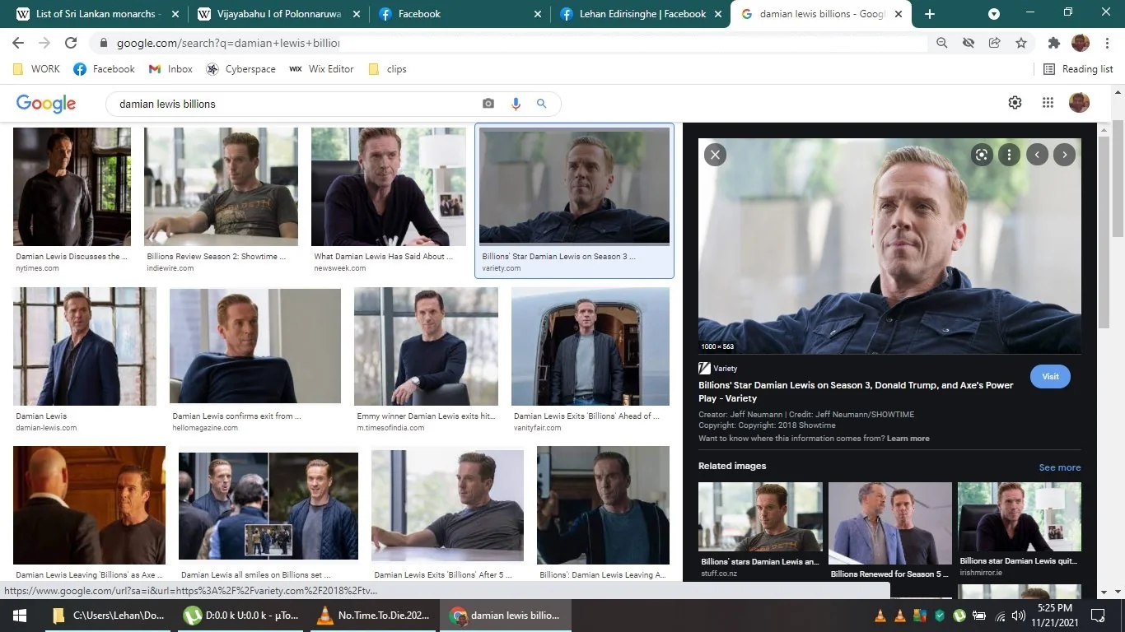This screenshot has width=1125, height=632.
Task: Open Google quick settings gear
Action: tap(1015, 102)
